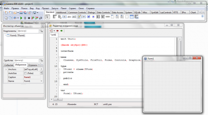Clear the Компоненты filter with its button
Viewport: 208px width, 115px height.
pyautogui.click(x=41, y=31)
